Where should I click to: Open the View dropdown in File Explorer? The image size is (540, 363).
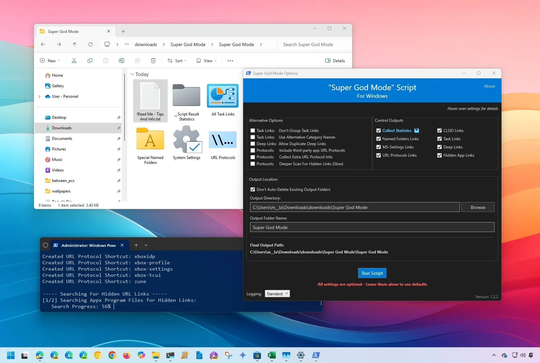pos(207,61)
